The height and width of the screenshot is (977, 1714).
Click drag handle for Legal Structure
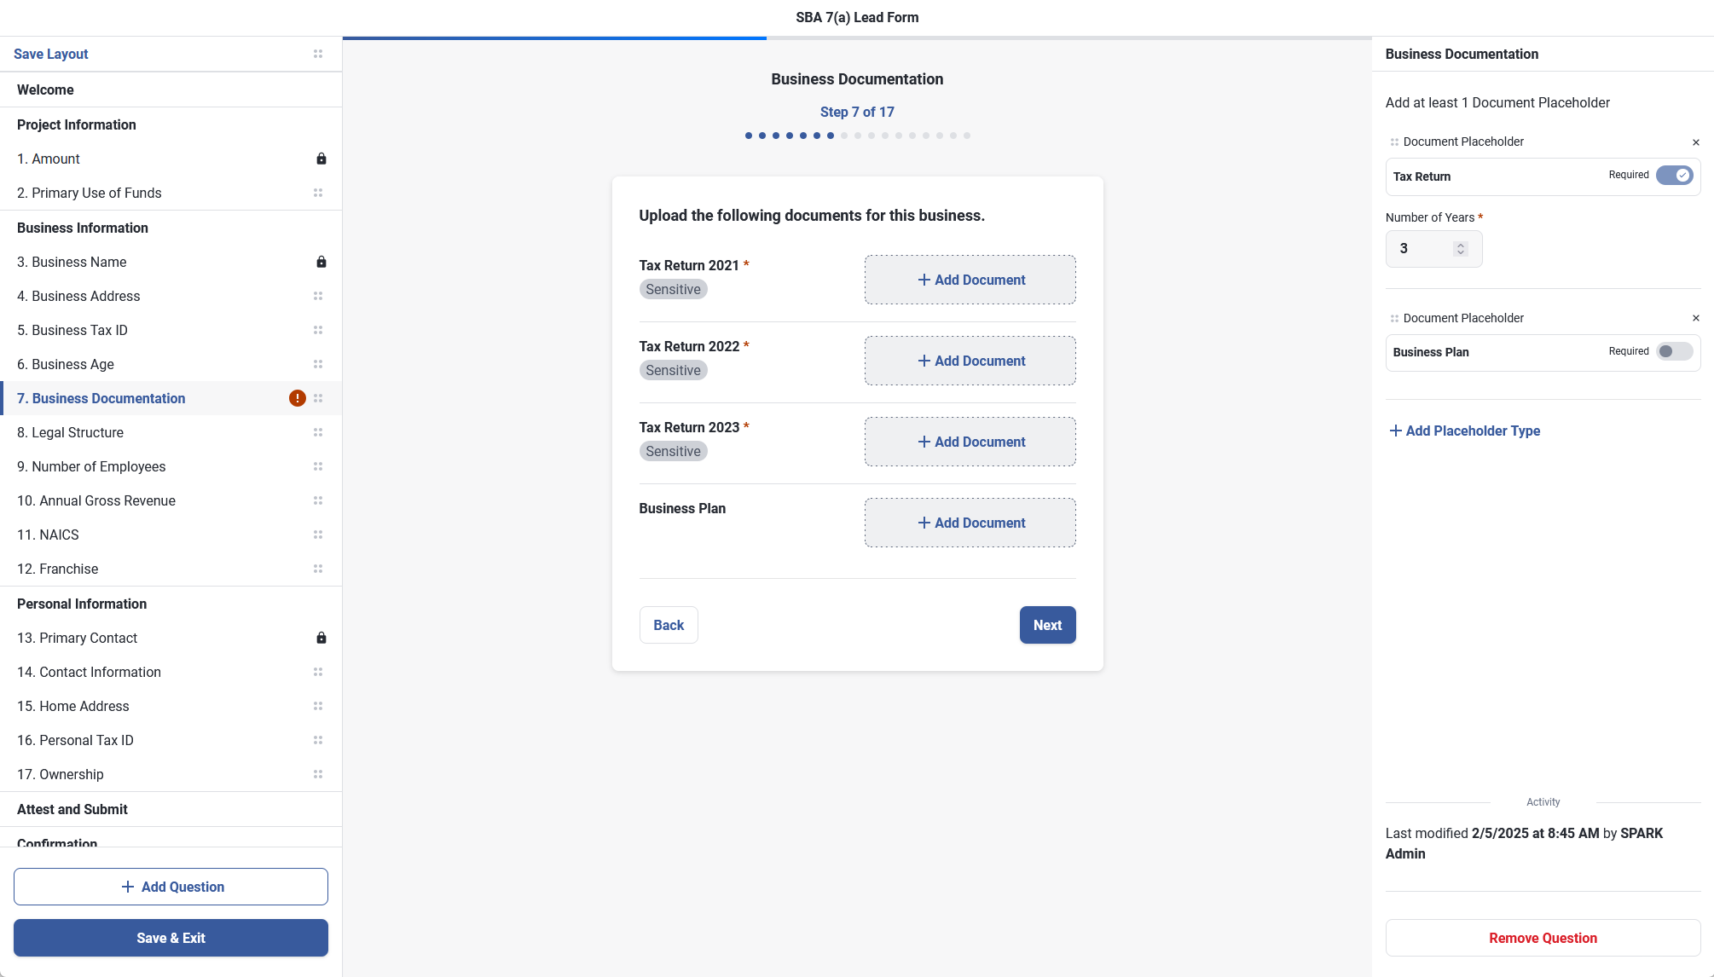[x=318, y=432]
